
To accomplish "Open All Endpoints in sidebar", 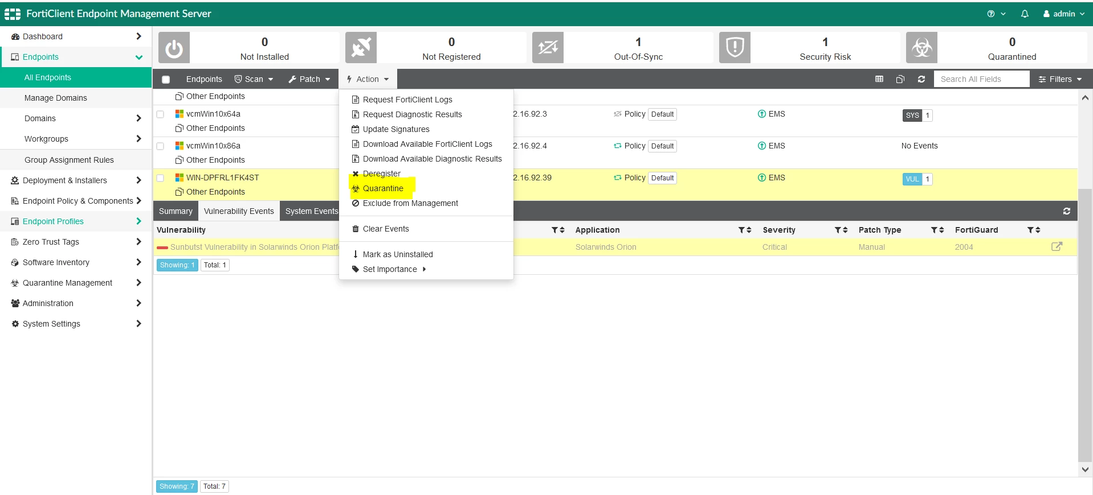I will (x=76, y=77).
